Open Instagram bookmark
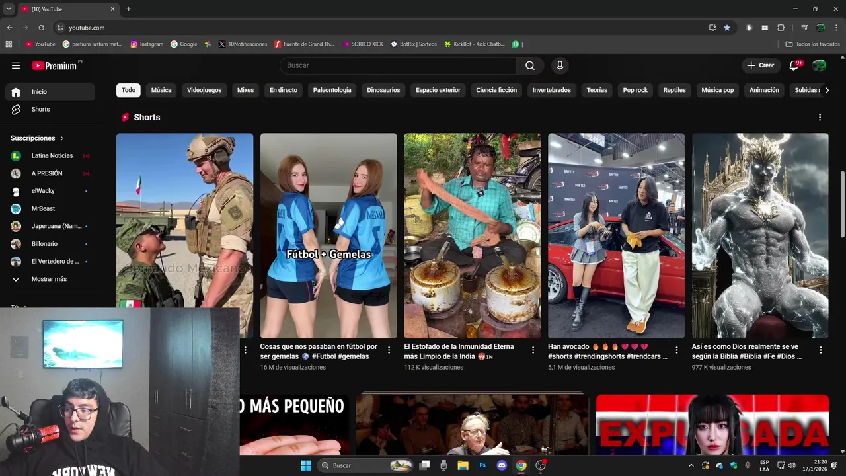 [x=147, y=44]
